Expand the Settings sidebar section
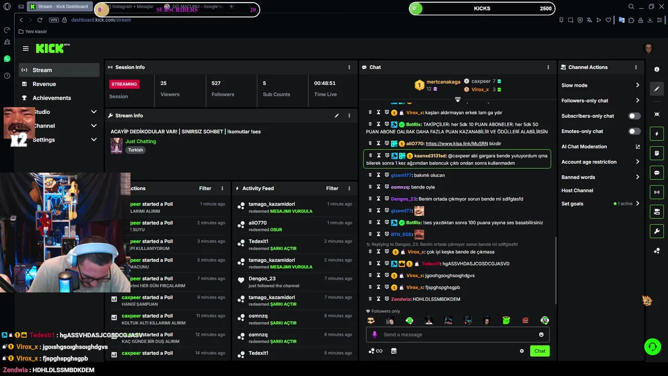 point(94,140)
